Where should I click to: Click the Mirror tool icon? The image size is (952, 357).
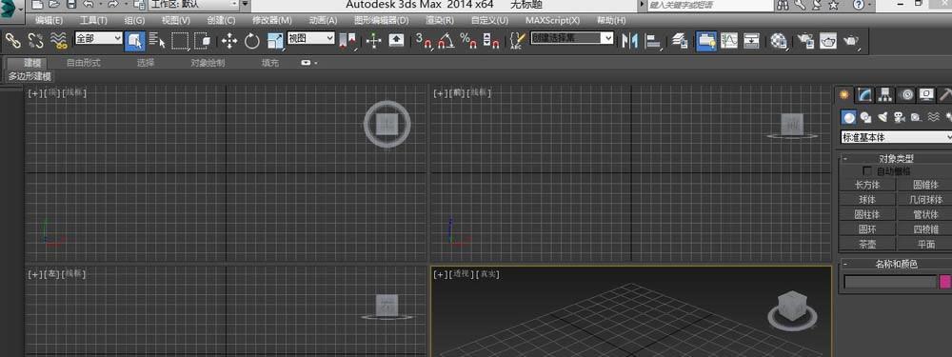[629, 41]
